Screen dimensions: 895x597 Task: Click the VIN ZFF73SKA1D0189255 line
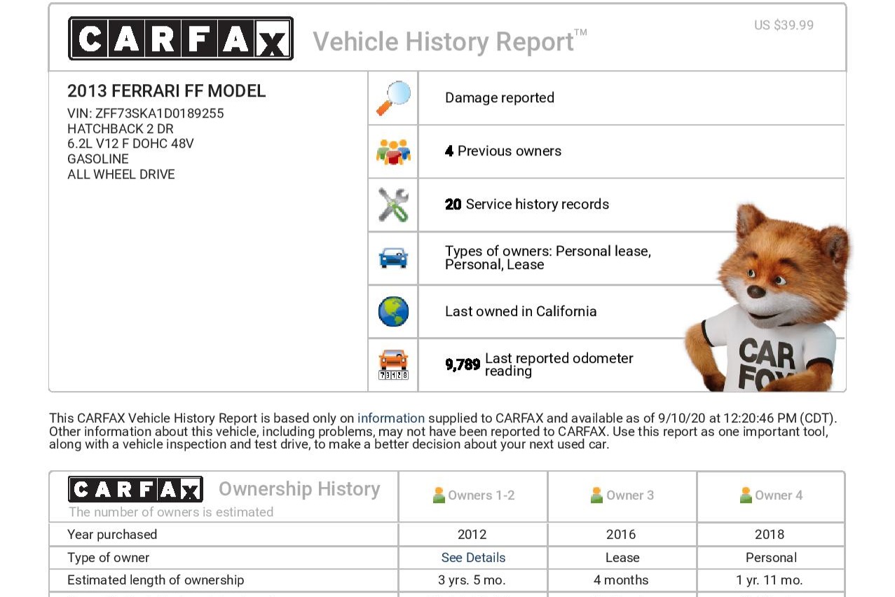(x=146, y=114)
